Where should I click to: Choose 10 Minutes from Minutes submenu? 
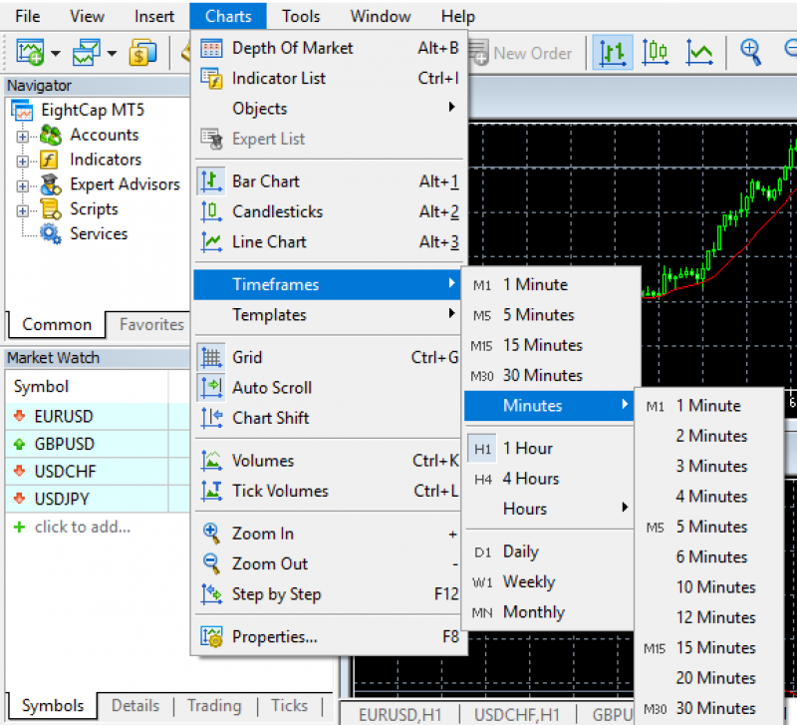point(709,587)
